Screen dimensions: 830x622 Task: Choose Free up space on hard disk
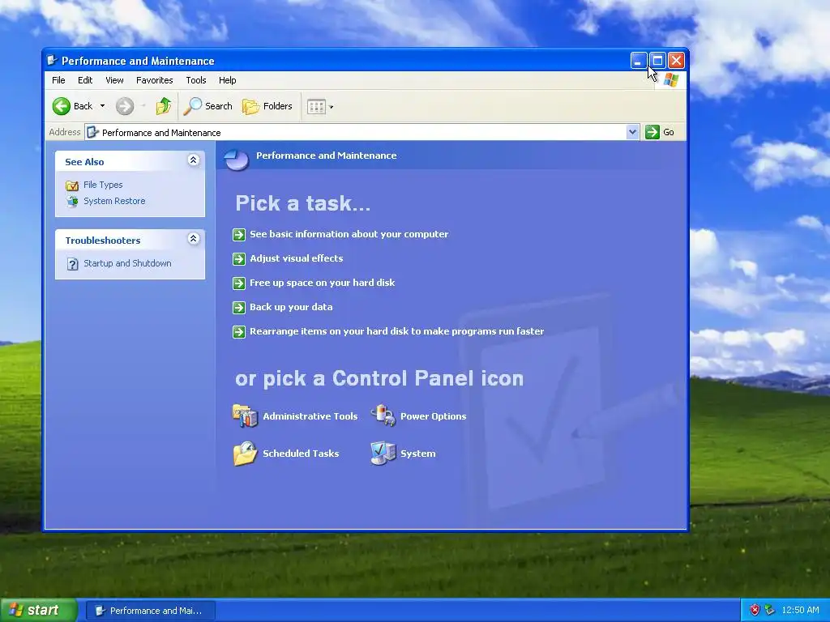323,283
